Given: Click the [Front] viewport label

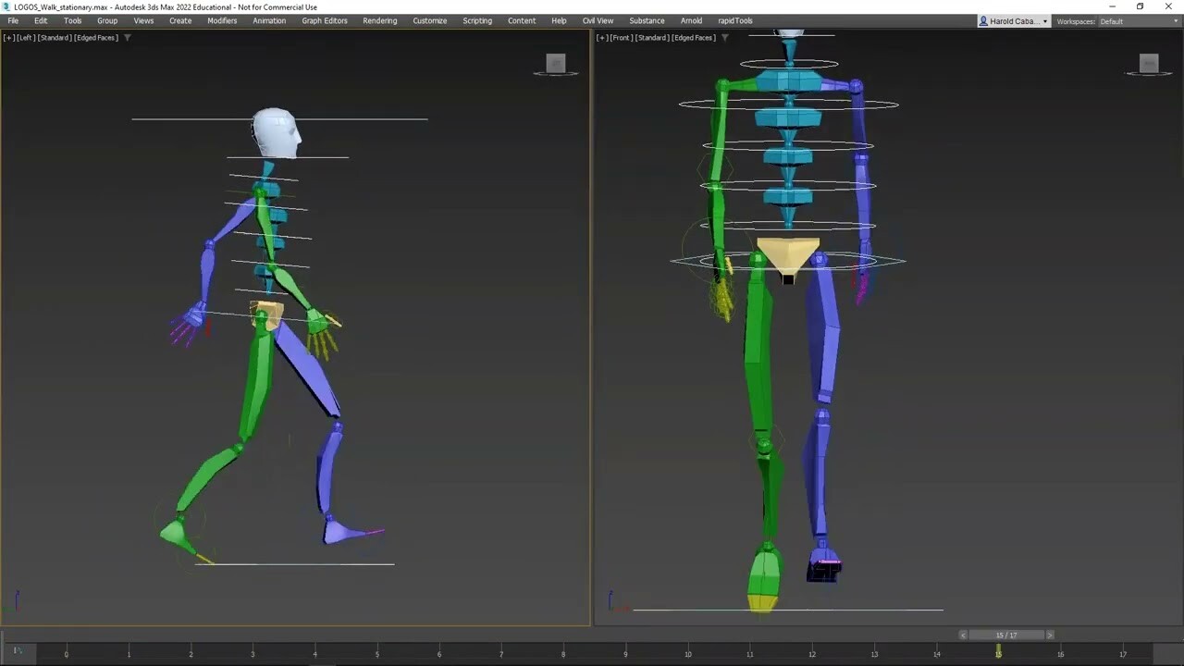Looking at the screenshot, I should [622, 38].
